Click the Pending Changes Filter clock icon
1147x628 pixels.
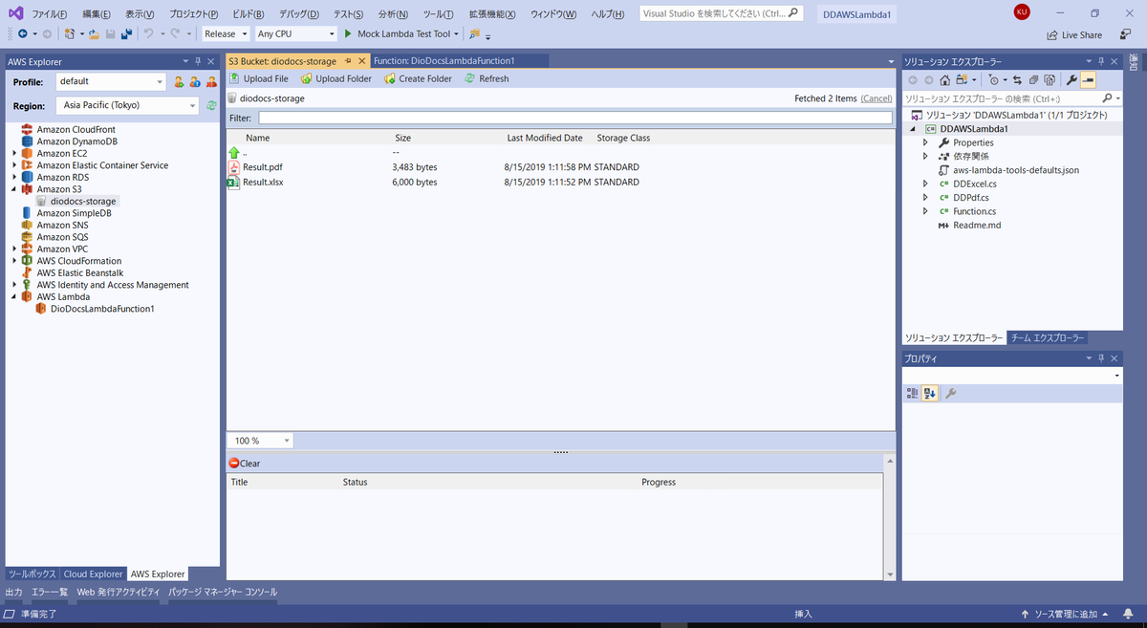(993, 80)
